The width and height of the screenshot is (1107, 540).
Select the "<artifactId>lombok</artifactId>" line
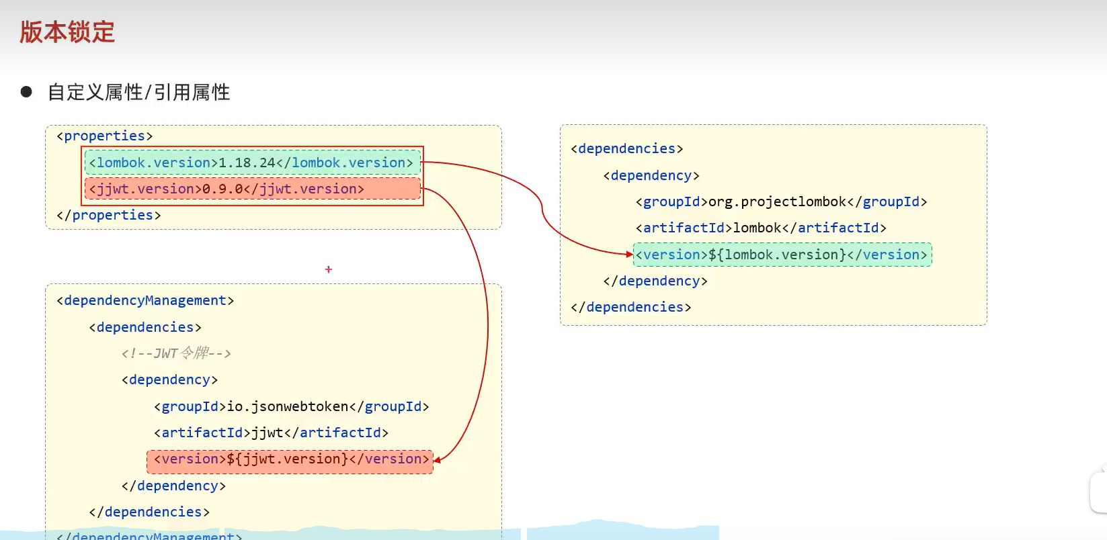tap(761, 228)
